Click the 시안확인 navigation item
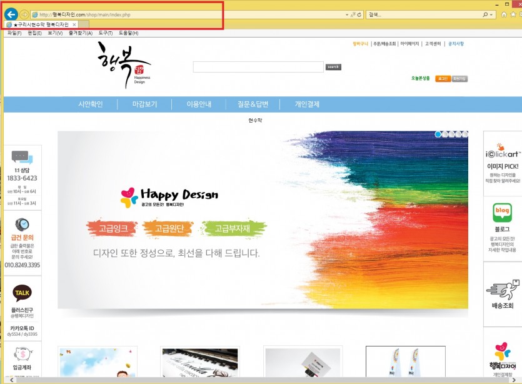Image resolution: width=522 pixels, height=384 pixels. [90, 104]
